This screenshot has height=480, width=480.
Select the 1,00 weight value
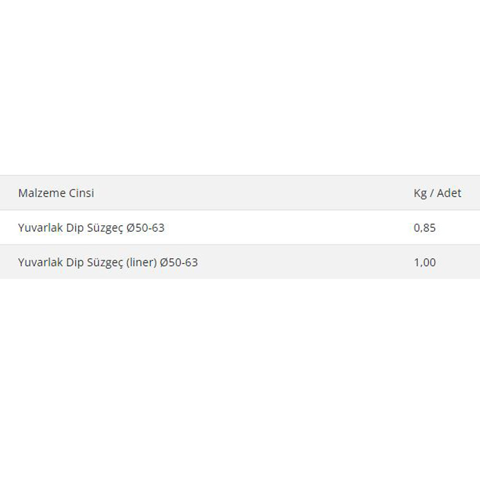coord(425,263)
